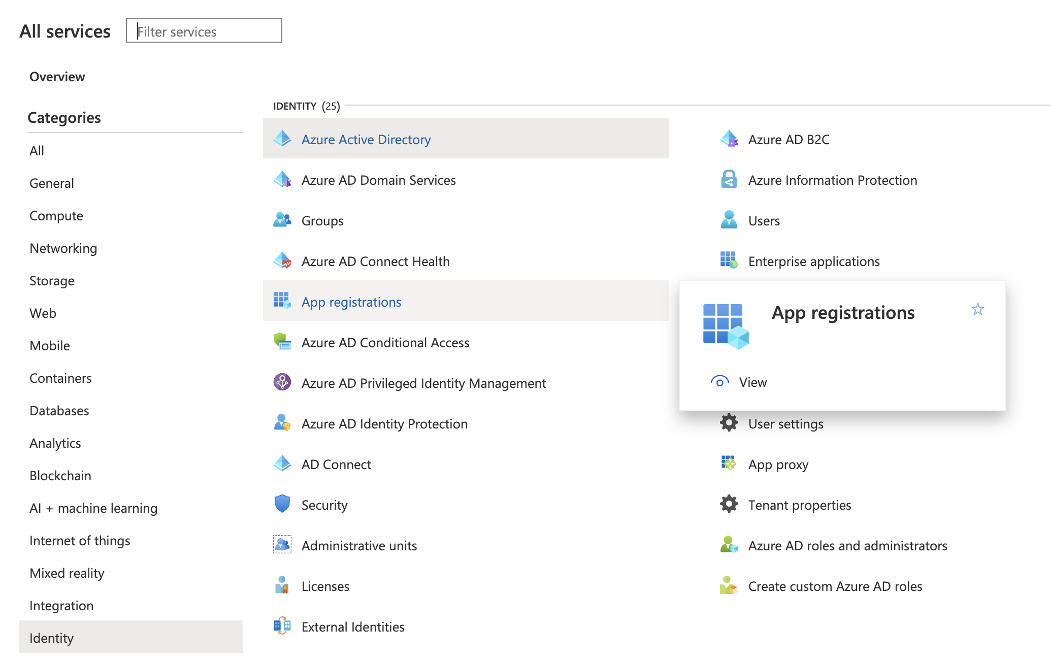Click the Azure Active Directory pyramid icon
Image resolution: width=1051 pixels, height=661 pixels.
[x=282, y=139]
